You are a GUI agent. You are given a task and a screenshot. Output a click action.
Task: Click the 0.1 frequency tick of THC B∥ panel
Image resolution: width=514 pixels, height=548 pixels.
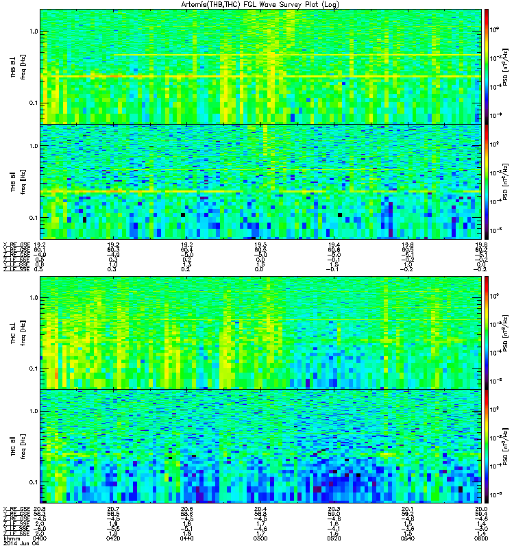point(34,482)
